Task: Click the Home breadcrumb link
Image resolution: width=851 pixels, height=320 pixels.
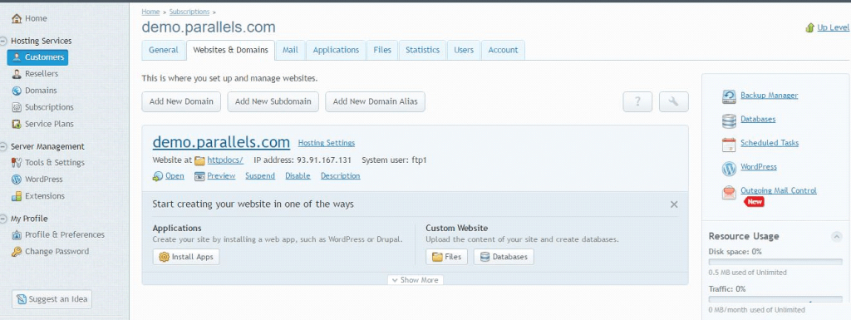Action: point(151,12)
